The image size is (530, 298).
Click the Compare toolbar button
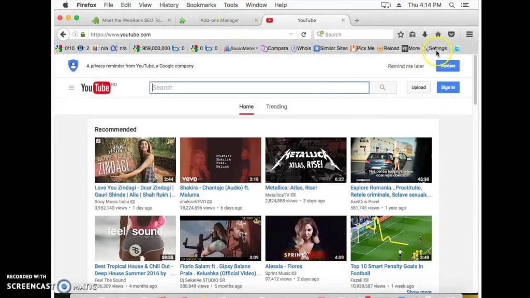(274, 48)
